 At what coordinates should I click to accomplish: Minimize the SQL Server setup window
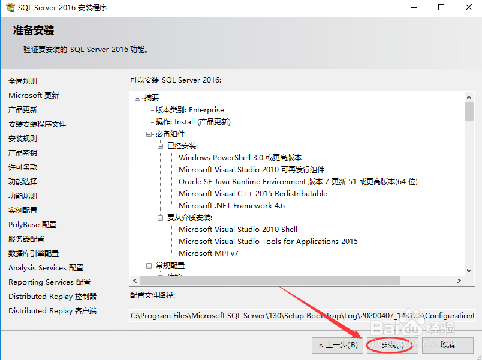[414, 7]
